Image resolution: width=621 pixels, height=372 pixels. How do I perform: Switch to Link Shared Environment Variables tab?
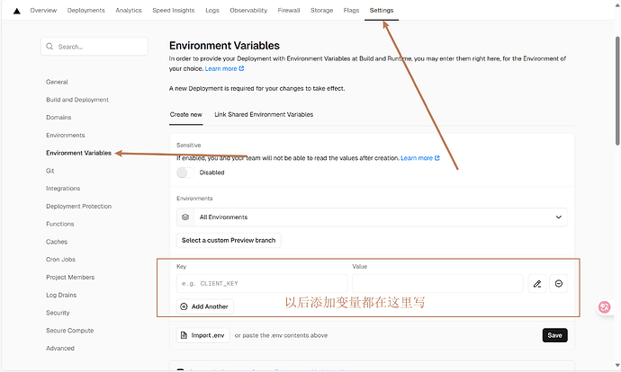pos(264,115)
